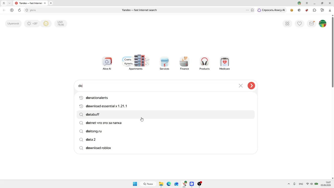
Task: Open the extensions puzzle-piece menu
Action: pyautogui.click(x=314, y=10)
